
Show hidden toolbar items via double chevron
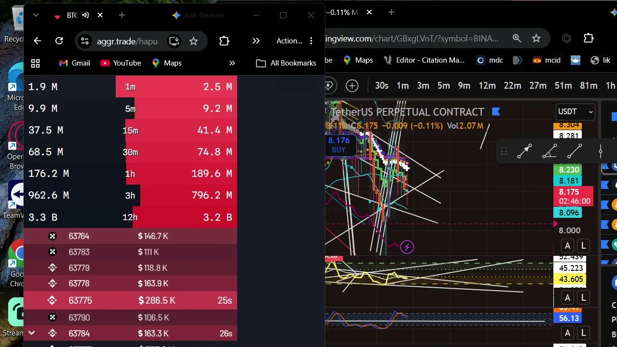256,41
